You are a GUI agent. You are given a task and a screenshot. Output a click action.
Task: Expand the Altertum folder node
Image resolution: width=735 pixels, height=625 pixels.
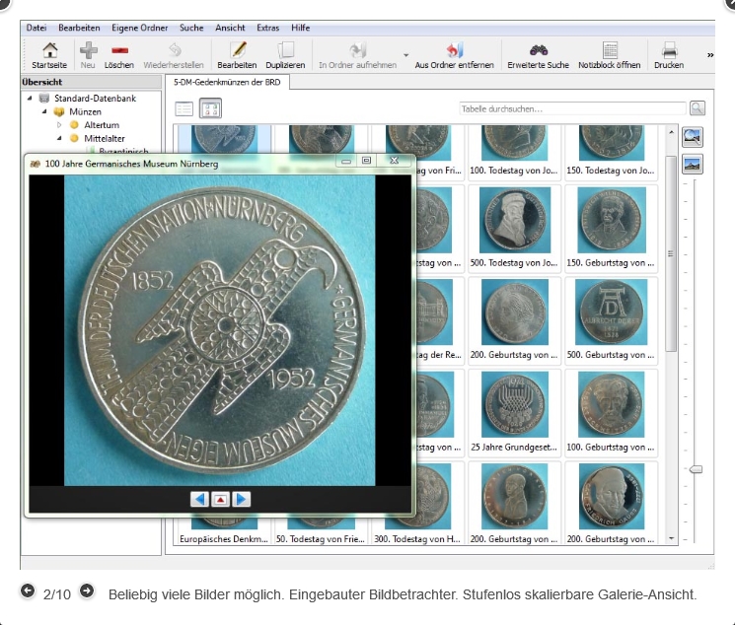tap(58, 125)
